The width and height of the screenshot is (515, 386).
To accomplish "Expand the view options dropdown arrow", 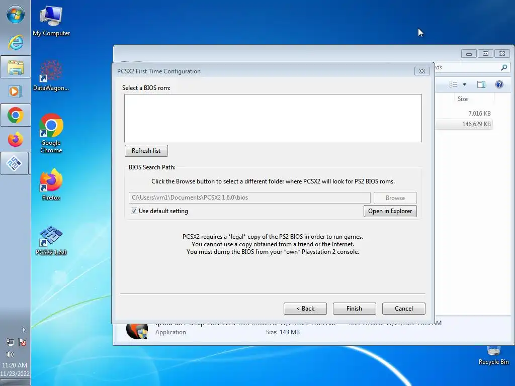I will [464, 84].
